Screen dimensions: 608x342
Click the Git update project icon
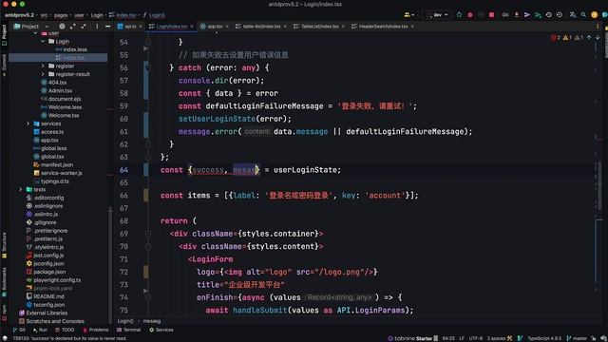tap(517, 15)
